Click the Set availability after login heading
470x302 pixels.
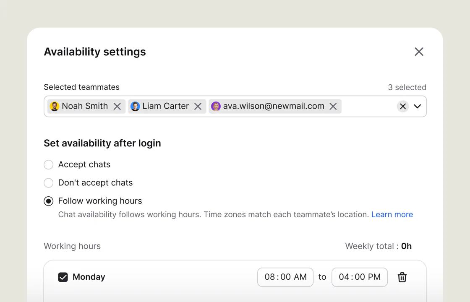[102, 143]
